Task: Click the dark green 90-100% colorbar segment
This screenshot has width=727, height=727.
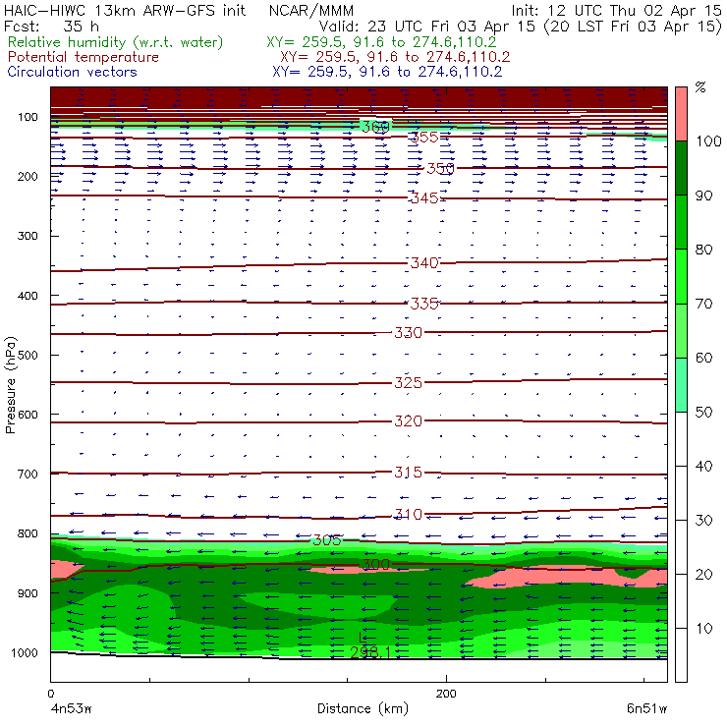Action: 681,168
